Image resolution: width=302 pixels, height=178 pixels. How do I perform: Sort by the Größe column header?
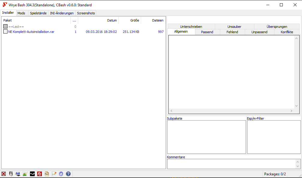point(135,20)
